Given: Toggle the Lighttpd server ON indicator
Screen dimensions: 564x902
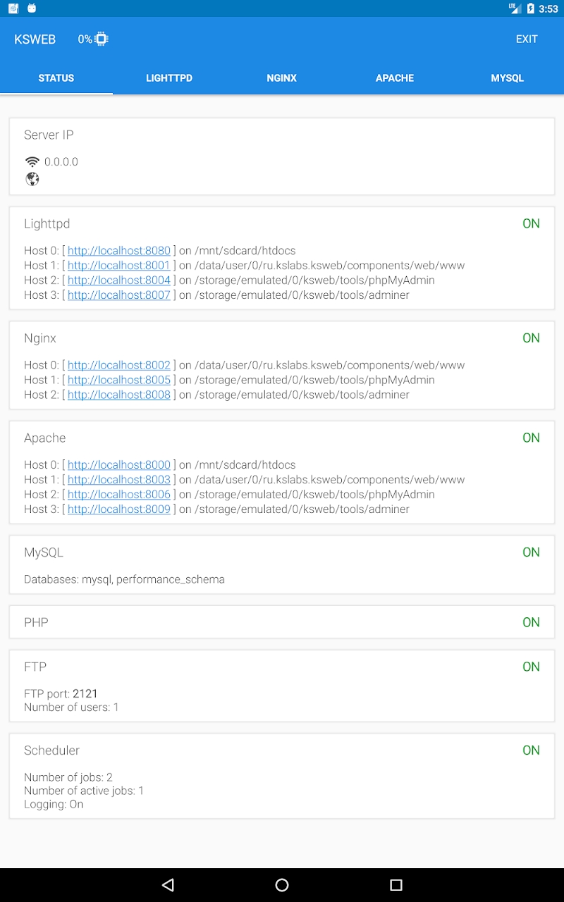Looking at the screenshot, I should 531,223.
